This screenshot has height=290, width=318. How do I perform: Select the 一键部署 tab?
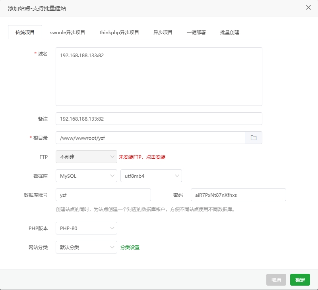click(196, 33)
